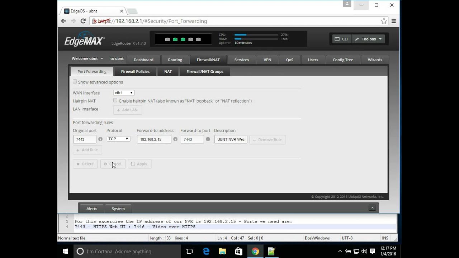
Task: Click the last port indicator icon
Action: 198,39
